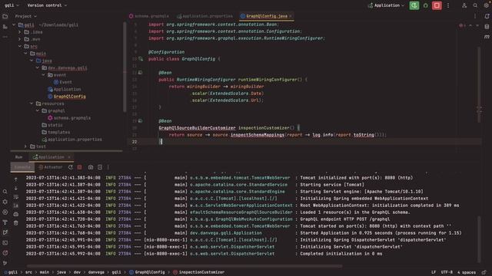Open the Structure tool window icon in left sidebar

5,27
